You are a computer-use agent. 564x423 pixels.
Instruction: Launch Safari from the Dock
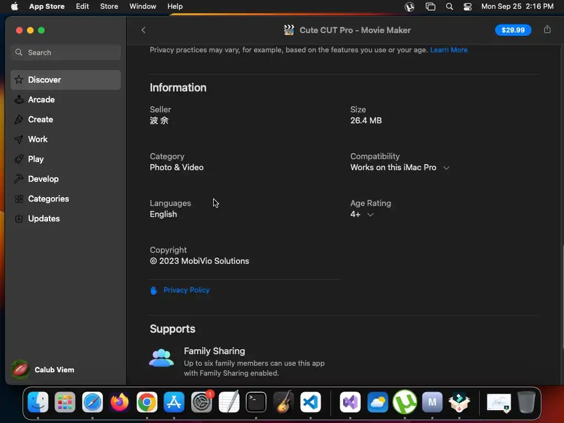coord(93,402)
